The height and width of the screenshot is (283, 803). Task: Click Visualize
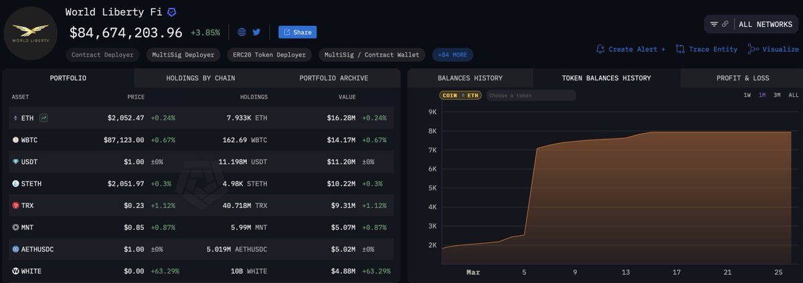[774, 49]
